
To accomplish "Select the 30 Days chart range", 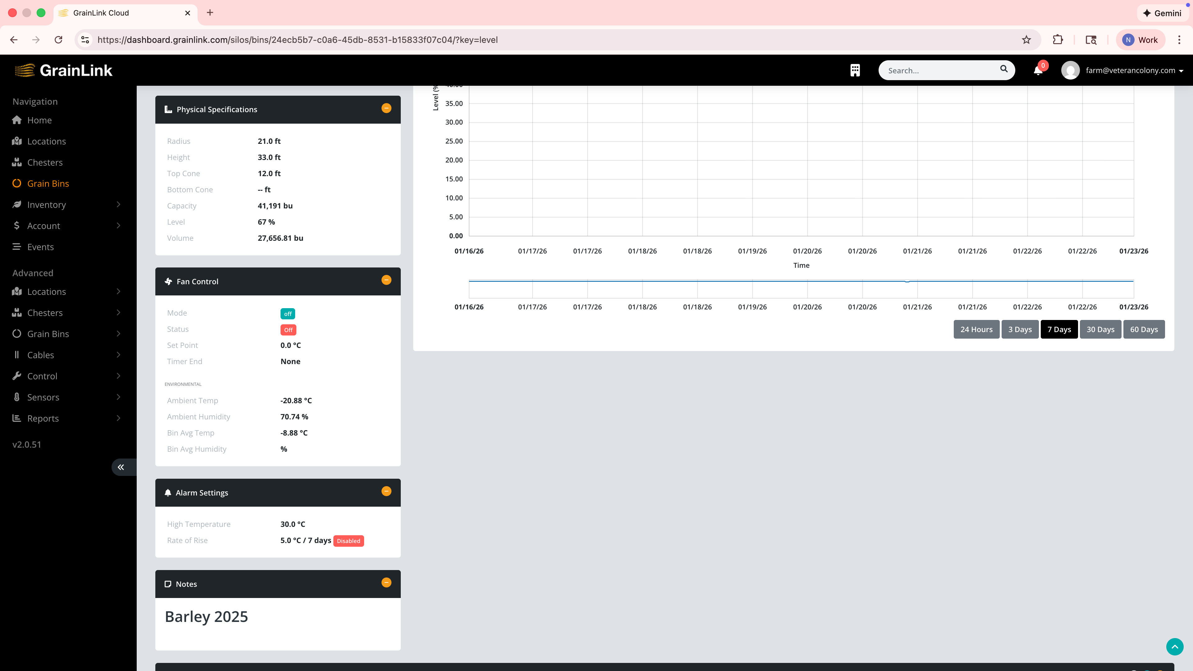I will pos(1101,329).
